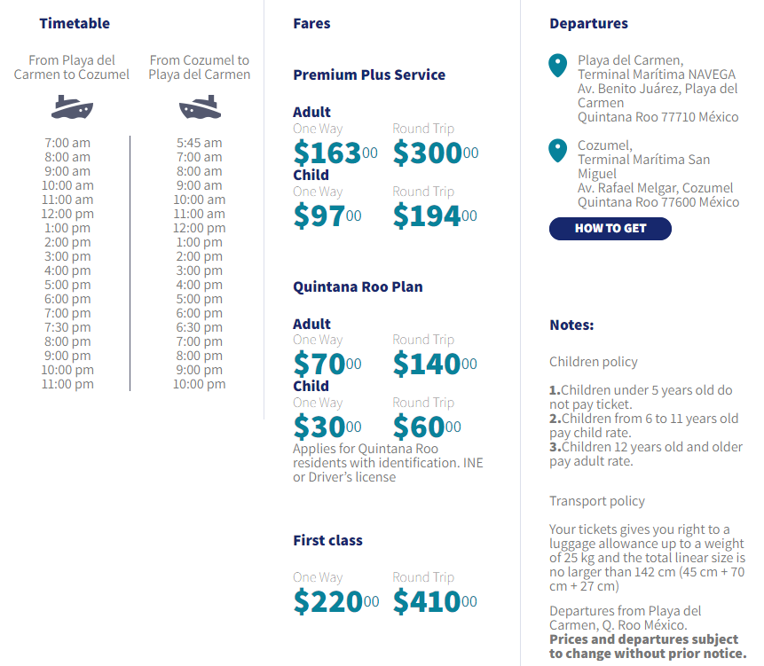The height and width of the screenshot is (666, 764).
Task: Select the 11:00 pm departure to Cozumel
Action: coord(67,384)
